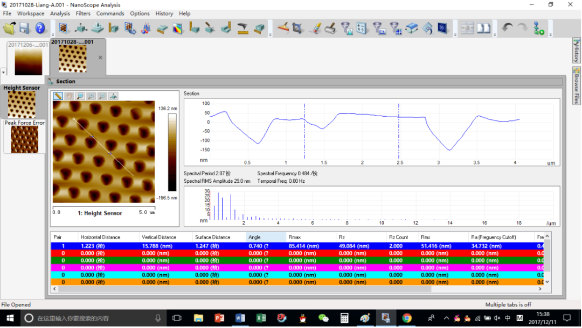Viewport: 582px width, 328px height.
Task: Switch to the 20171206 file tab
Action: pos(27,59)
